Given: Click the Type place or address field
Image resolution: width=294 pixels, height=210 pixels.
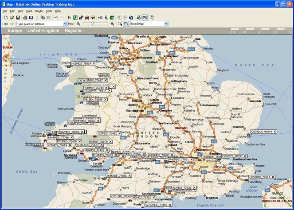Looking at the screenshot, I should click(x=40, y=24).
